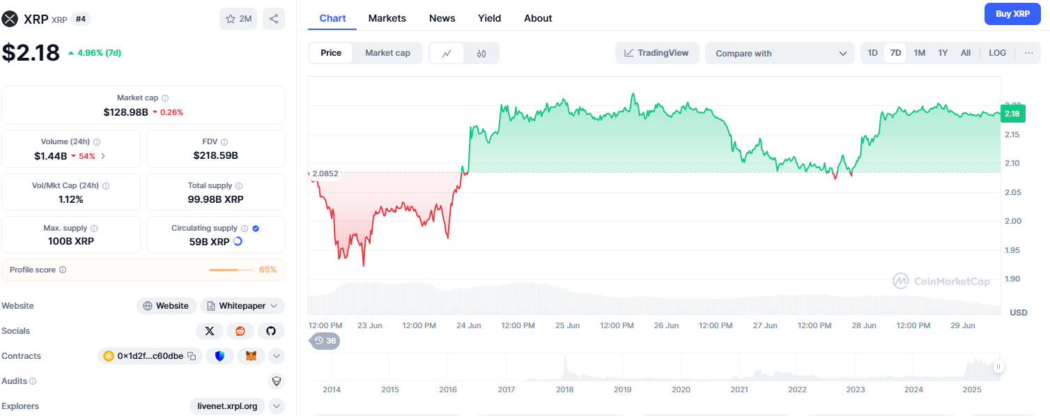Viewport: 1050px width, 416px height.
Task: Open FDV info icon
Action: 224,142
